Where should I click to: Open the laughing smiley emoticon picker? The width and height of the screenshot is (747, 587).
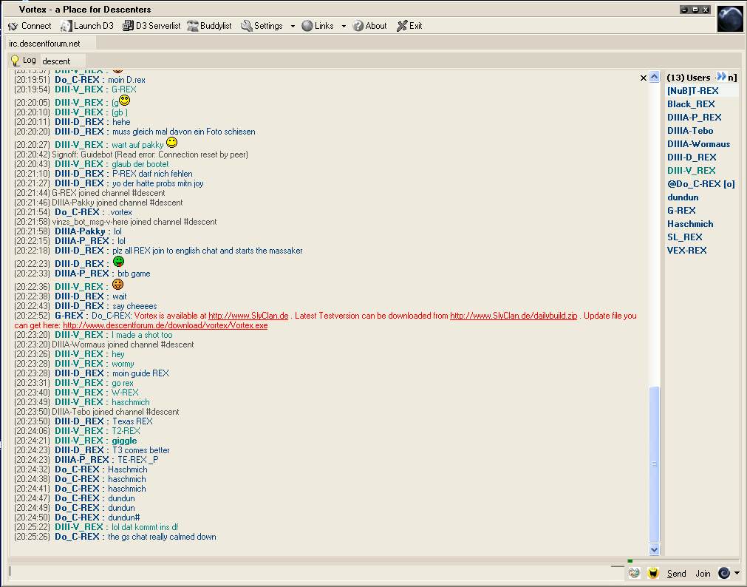click(653, 573)
